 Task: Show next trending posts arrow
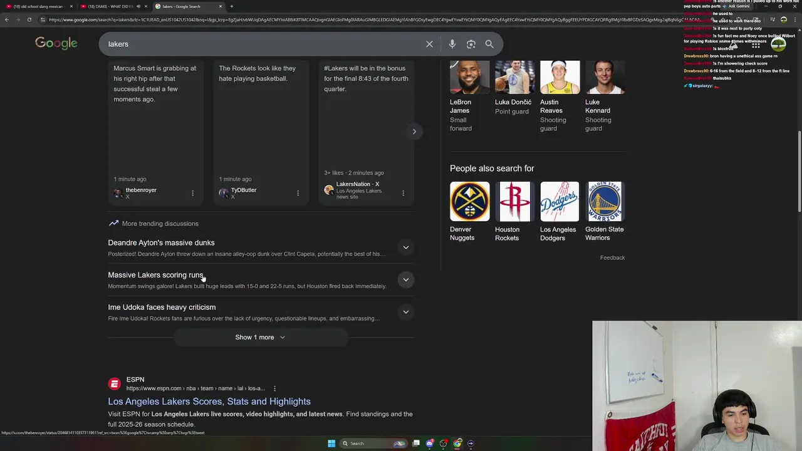pos(414,132)
